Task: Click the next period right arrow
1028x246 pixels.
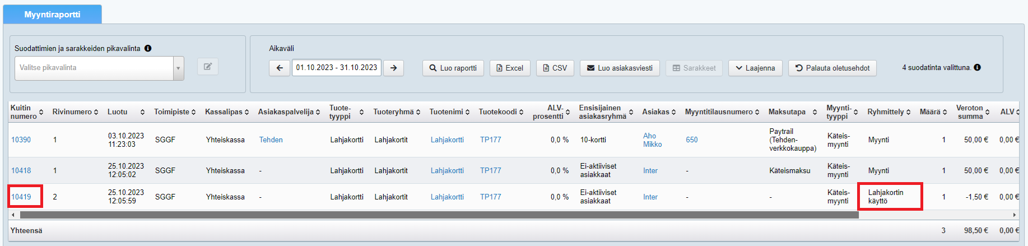Action: point(394,68)
